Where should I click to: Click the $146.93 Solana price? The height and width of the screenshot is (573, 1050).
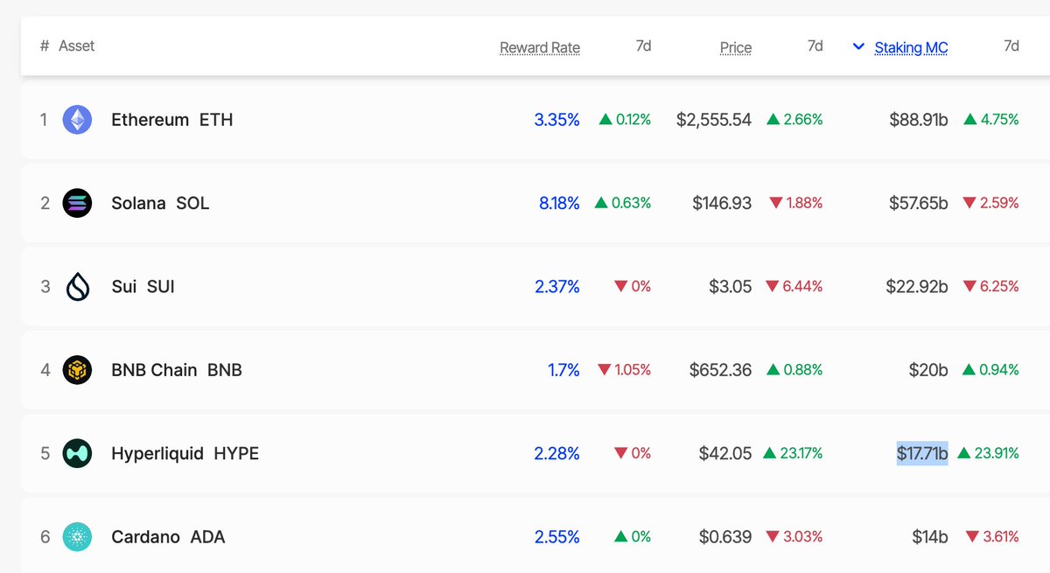(722, 203)
